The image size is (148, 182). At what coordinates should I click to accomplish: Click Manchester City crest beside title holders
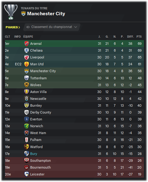click(x=23, y=14)
